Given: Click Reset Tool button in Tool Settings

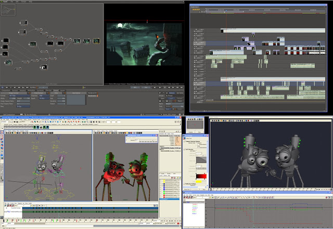Looking at the screenshot, I should coord(187,190).
